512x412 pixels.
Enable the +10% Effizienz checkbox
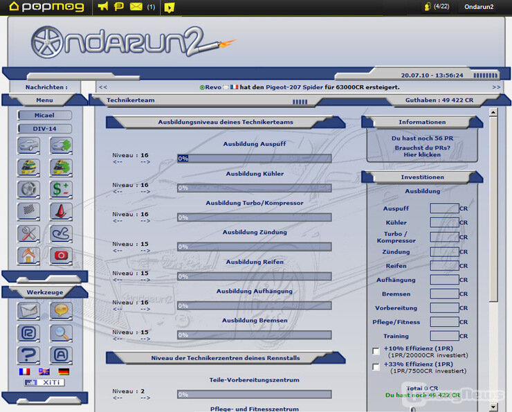pos(376,351)
